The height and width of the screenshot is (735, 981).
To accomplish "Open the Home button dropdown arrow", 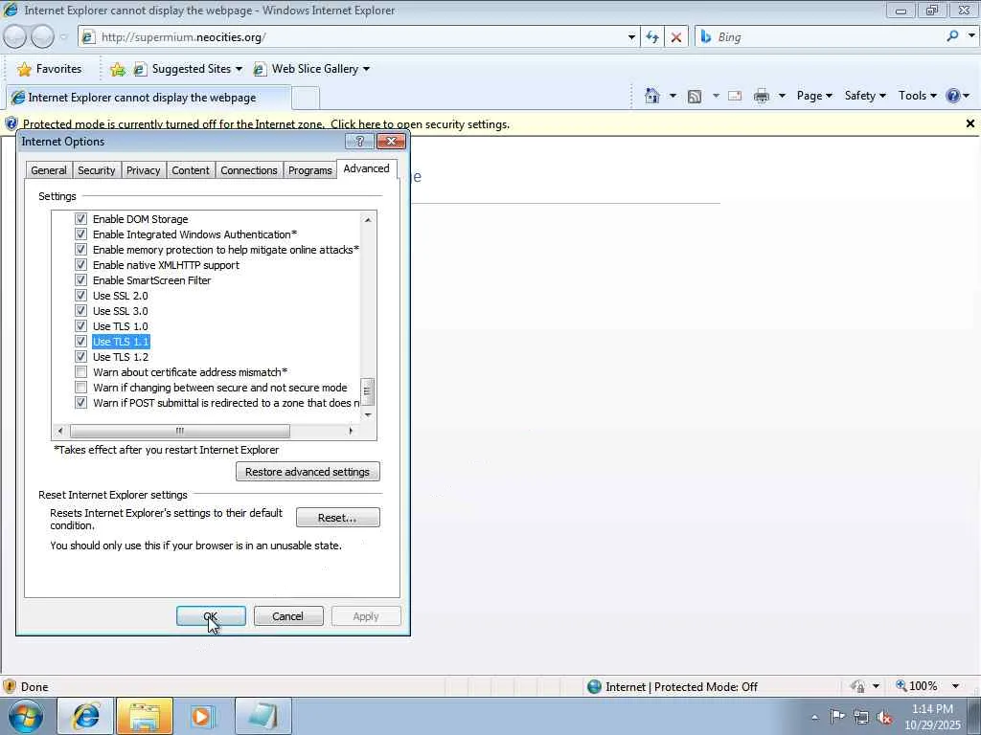I will 673,96.
